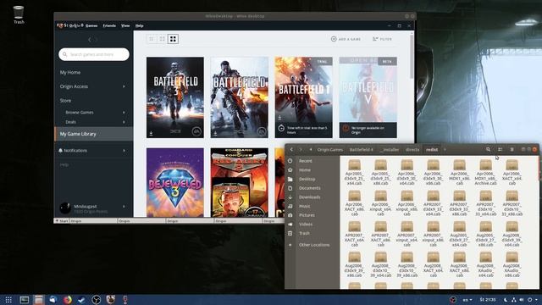The width and height of the screenshot is (542, 305).
Task: Go back in the file manager
Action: click(x=291, y=149)
